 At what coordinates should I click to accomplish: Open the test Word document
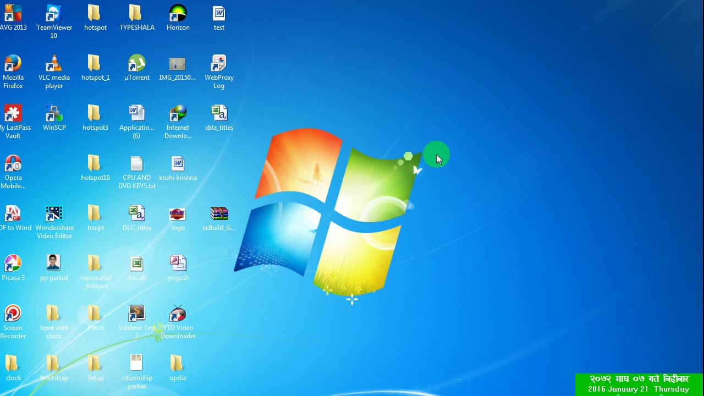(x=219, y=18)
